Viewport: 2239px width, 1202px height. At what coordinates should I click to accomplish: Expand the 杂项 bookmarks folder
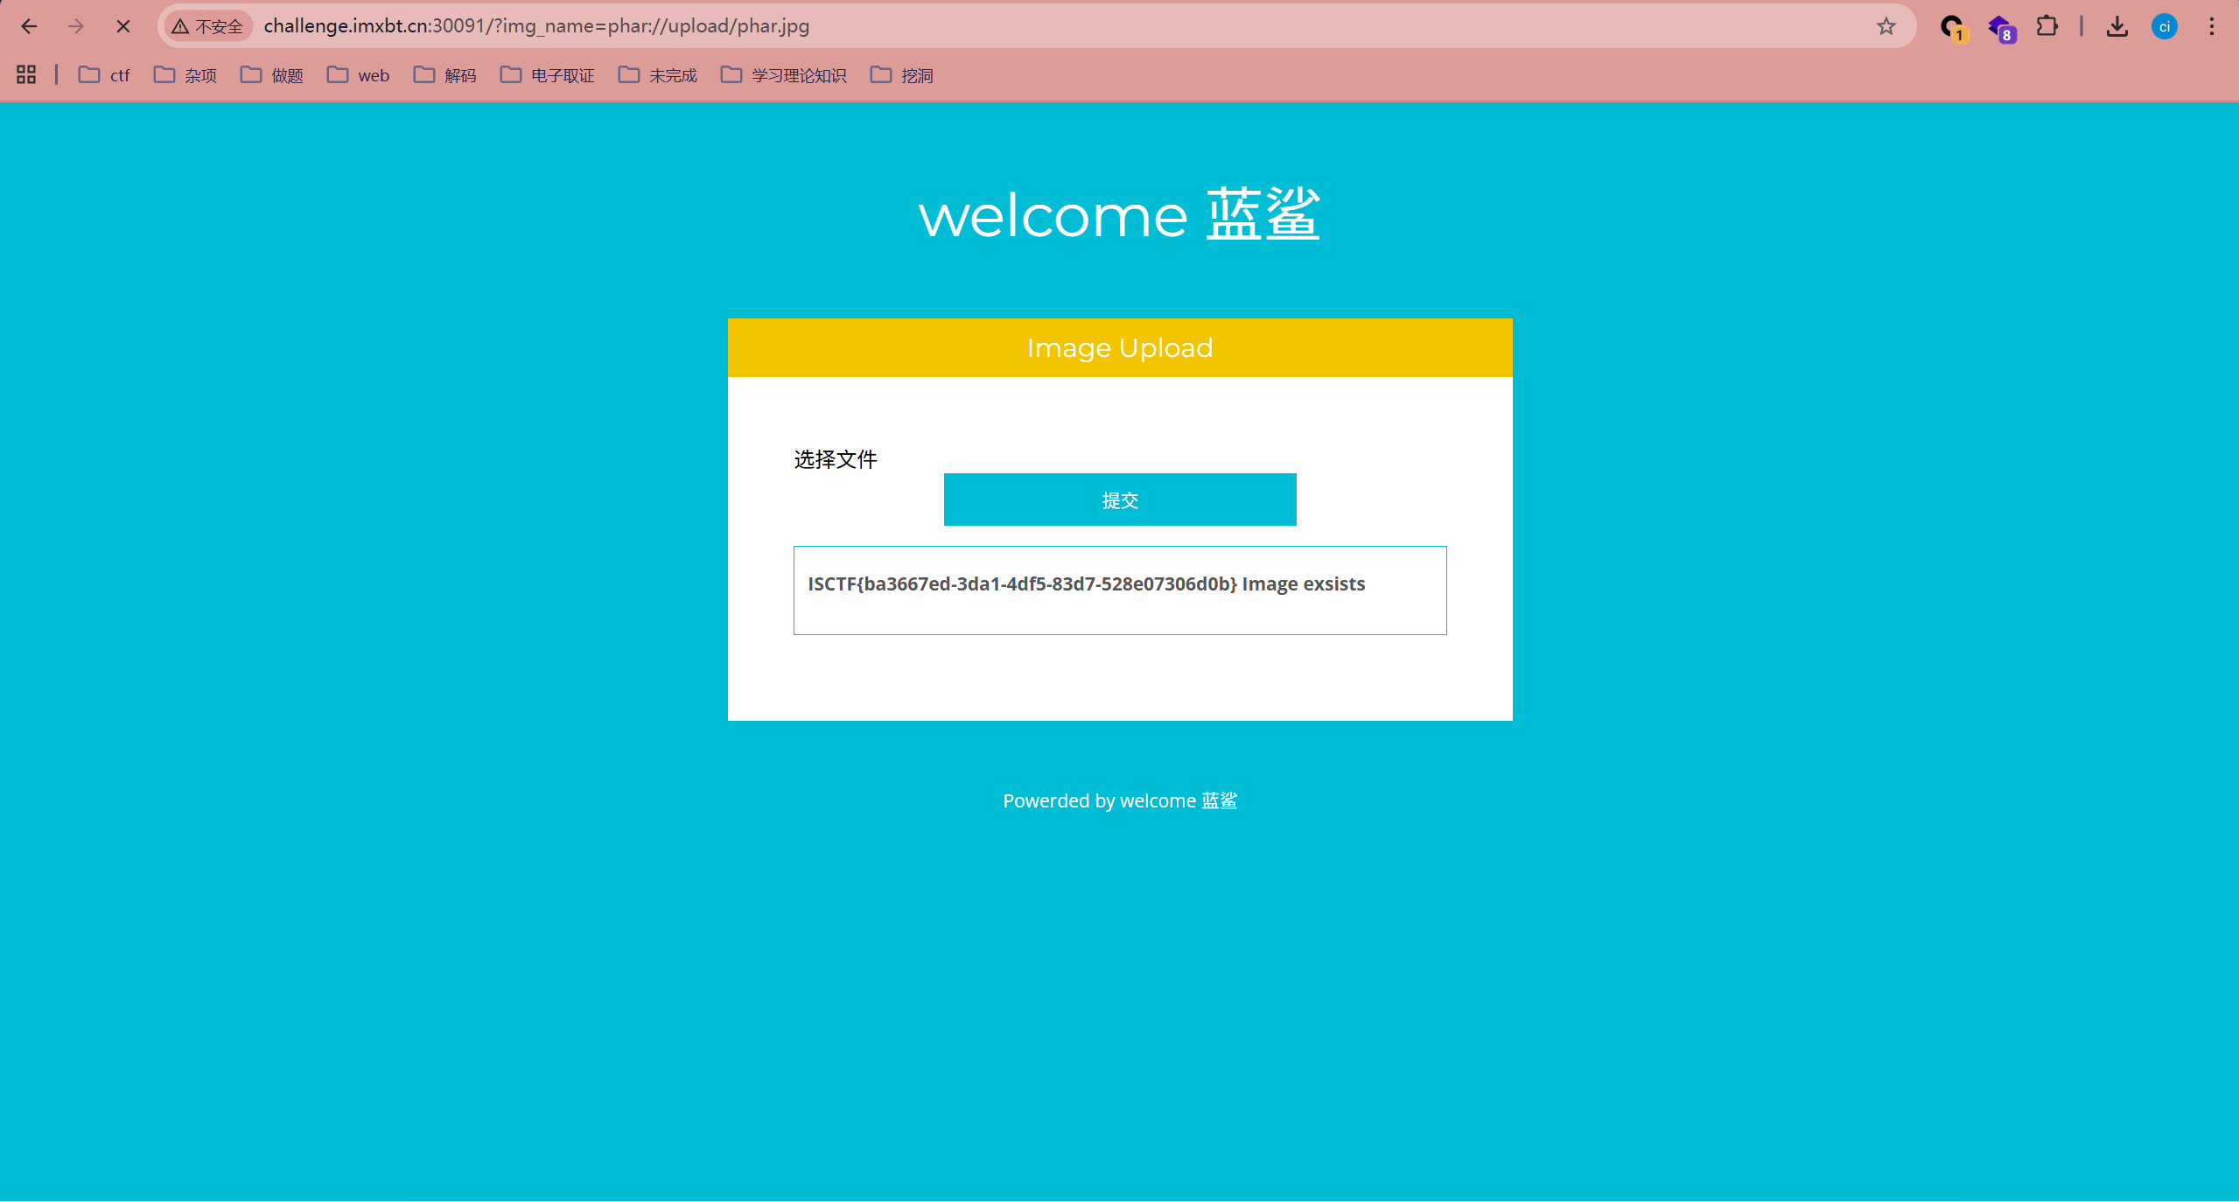[185, 75]
